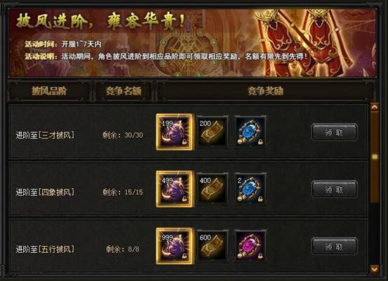Click the scrollbar thumb handle

[375, 157]
